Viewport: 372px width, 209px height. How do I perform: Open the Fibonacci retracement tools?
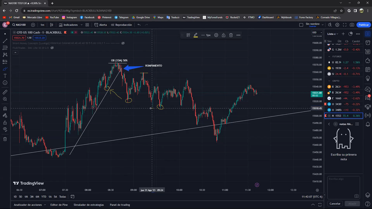tap(5, 48)
